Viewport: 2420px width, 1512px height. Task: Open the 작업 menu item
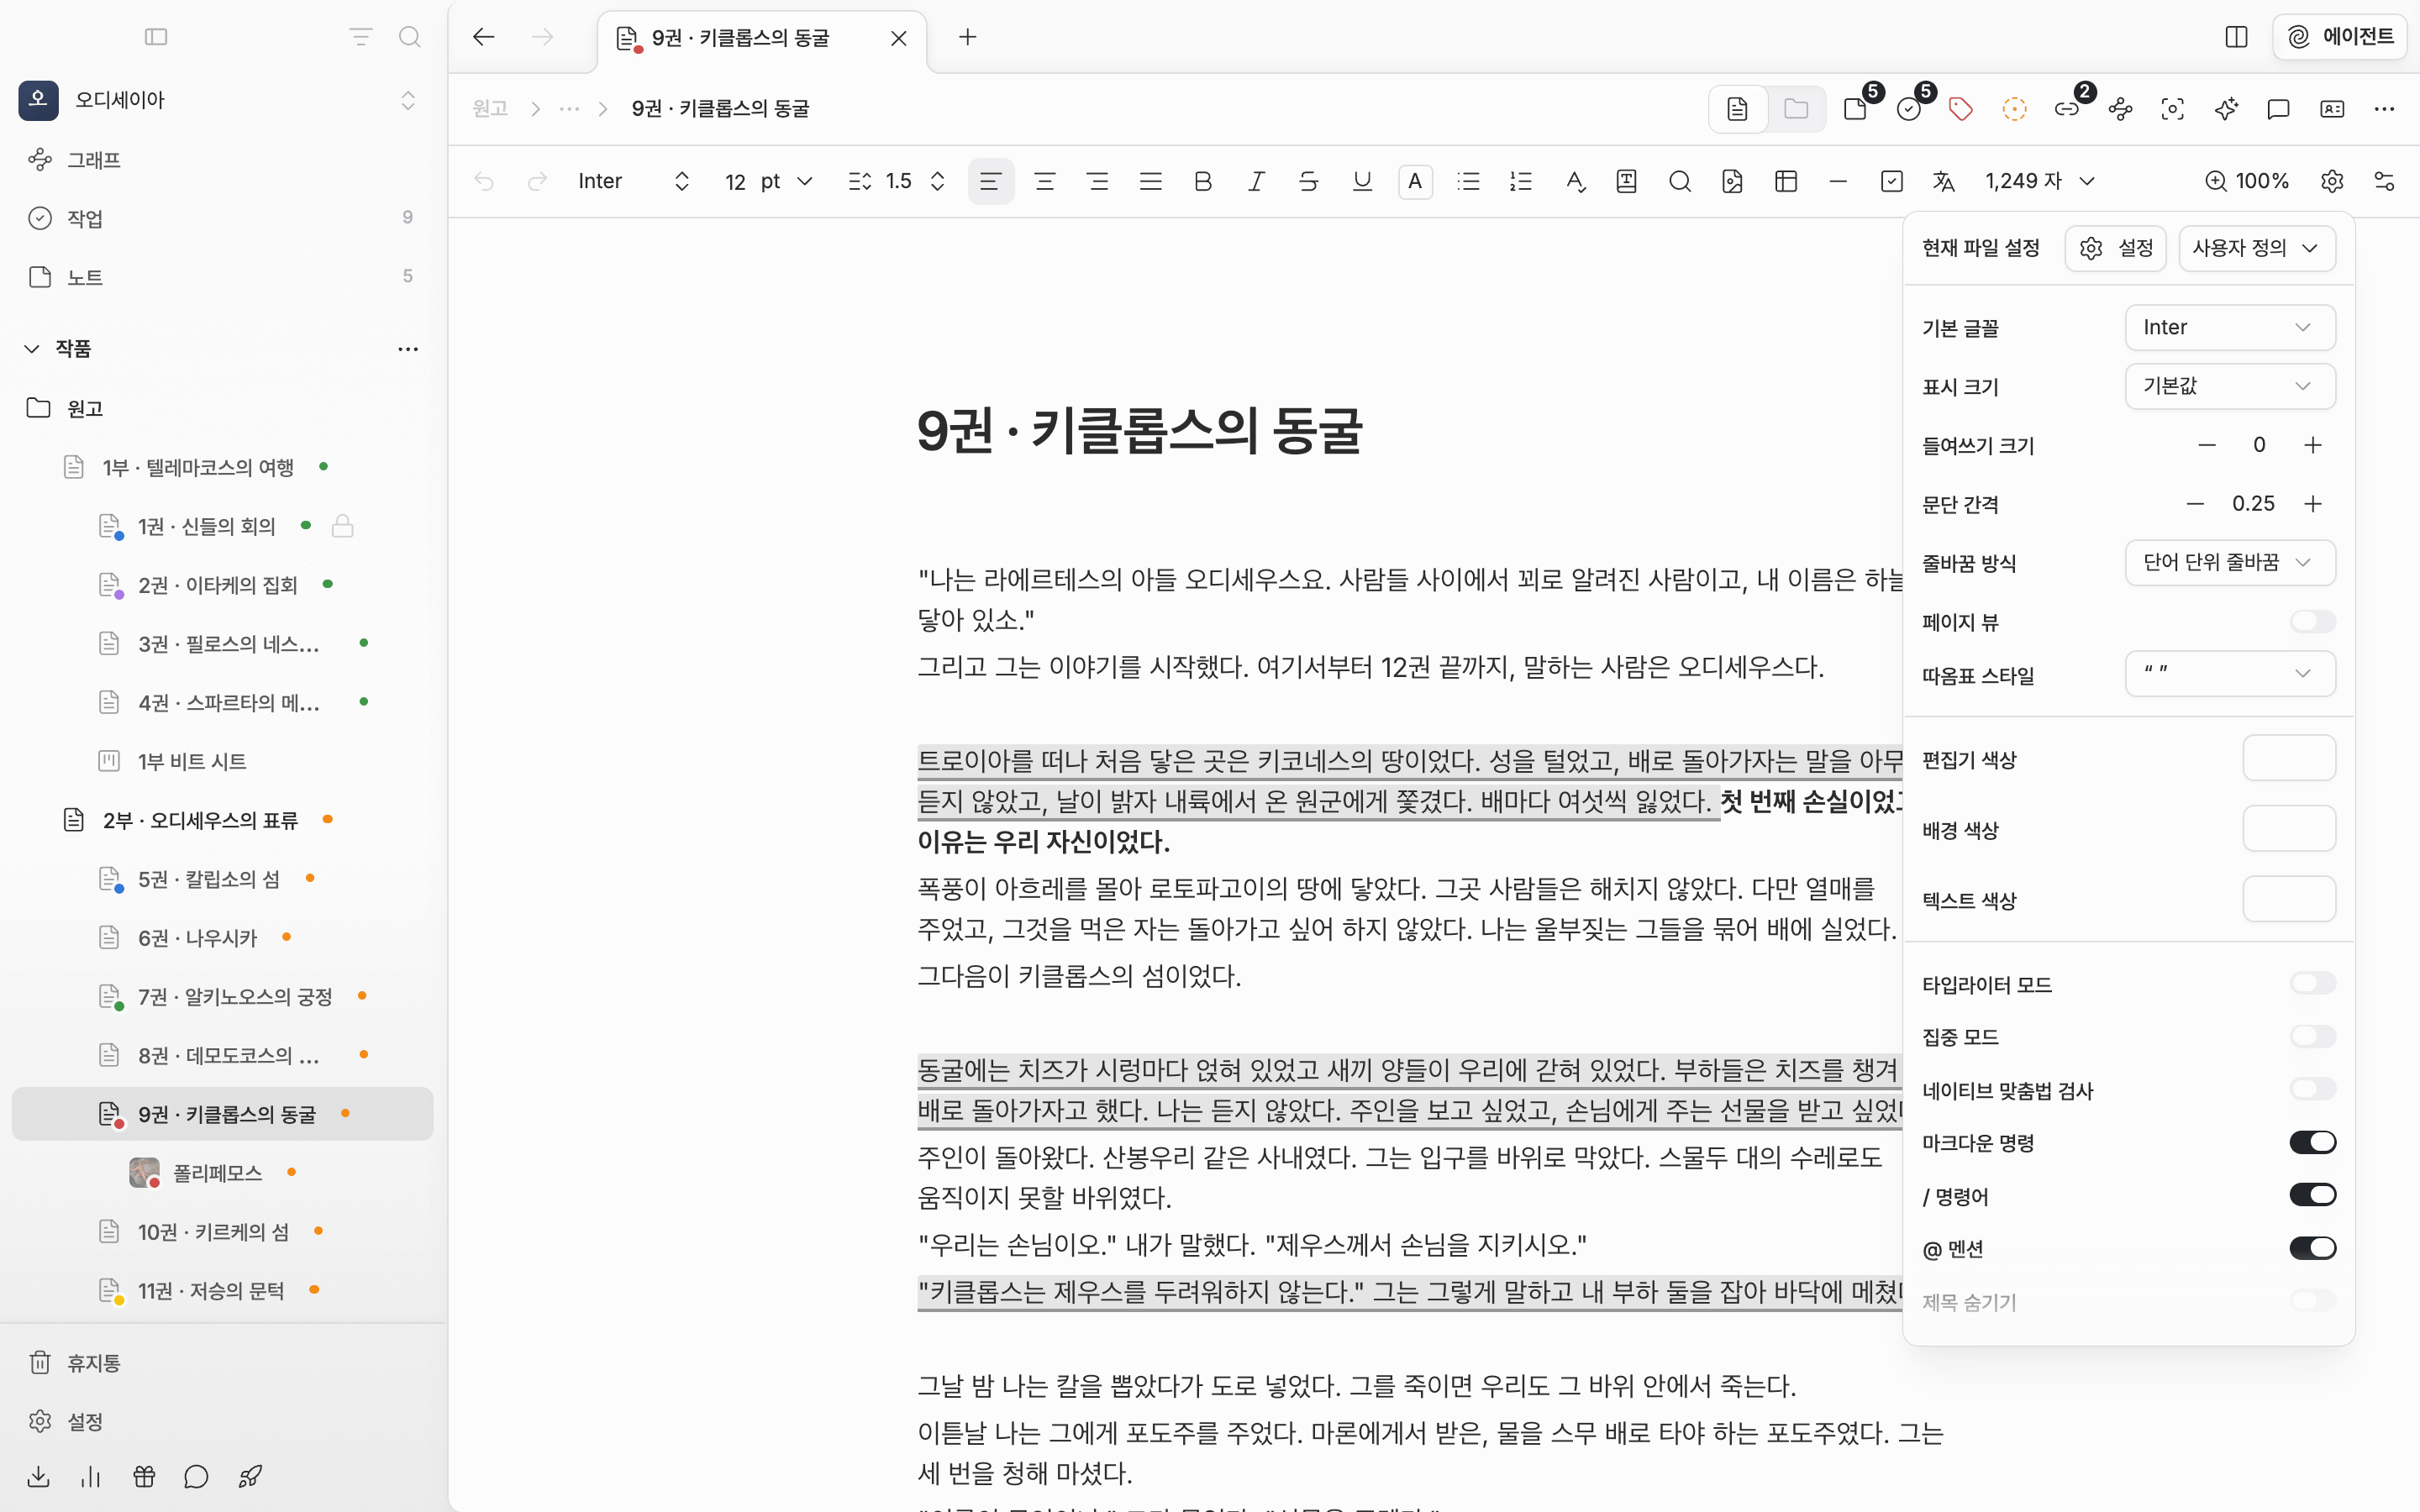[x=222, y=218]
